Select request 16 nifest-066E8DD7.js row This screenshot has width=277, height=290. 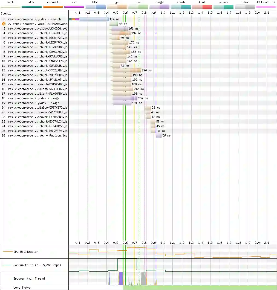coord(34,89)
